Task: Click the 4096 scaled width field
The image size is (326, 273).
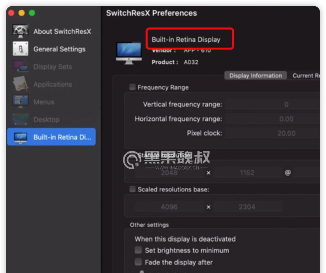Action: tap(169, 207)
